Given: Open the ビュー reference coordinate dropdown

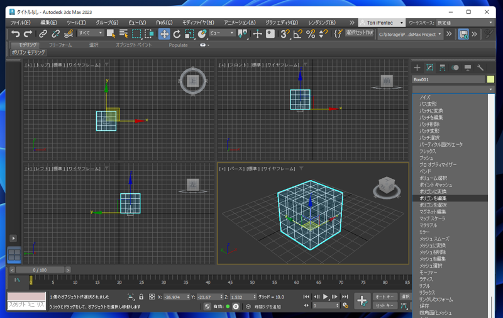Looking at the screenshot, I should 222,33.
